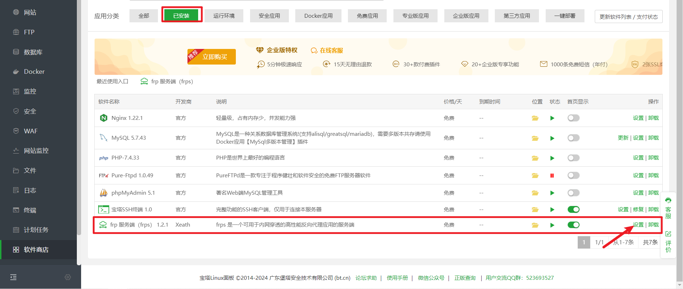Open MySQL 5.7.43 folder location icon

pos(535,138)
